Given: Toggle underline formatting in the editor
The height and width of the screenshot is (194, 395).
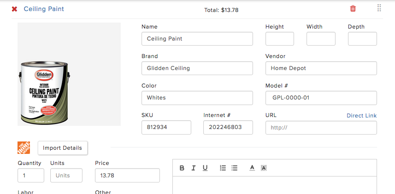Looking at the screenshot, I should (x=205, y=168).
